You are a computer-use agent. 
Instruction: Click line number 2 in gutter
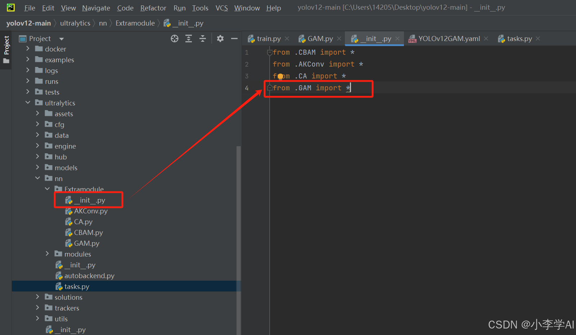click(247, 64)
